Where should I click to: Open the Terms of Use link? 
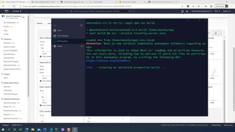point(228,125)
